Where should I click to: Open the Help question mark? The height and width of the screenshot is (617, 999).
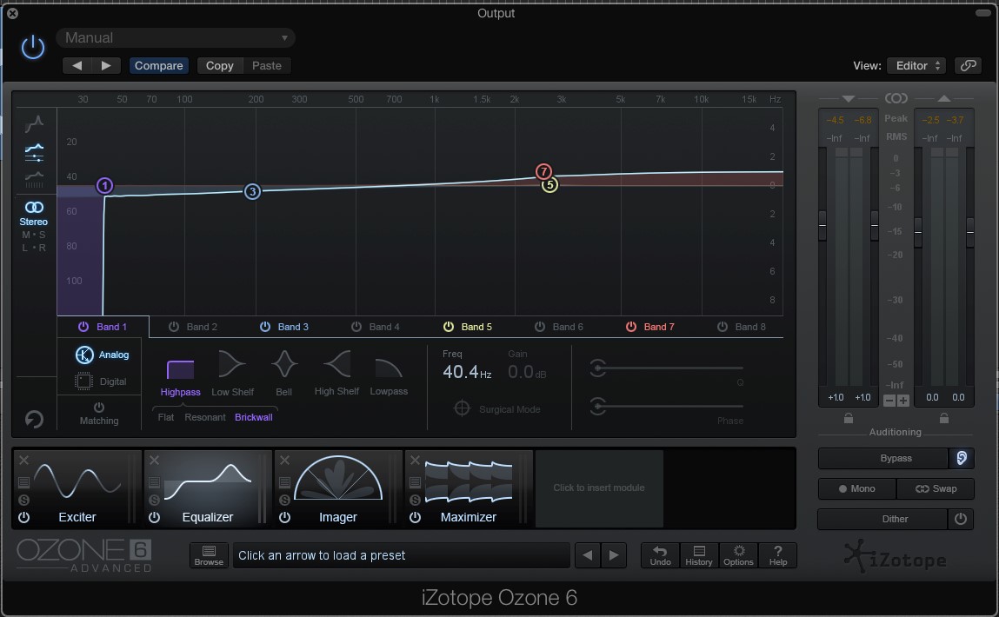tap(778, 555)
